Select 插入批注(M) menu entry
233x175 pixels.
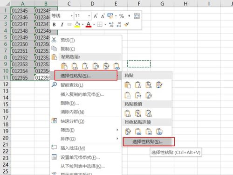click(x=86, y=148)
